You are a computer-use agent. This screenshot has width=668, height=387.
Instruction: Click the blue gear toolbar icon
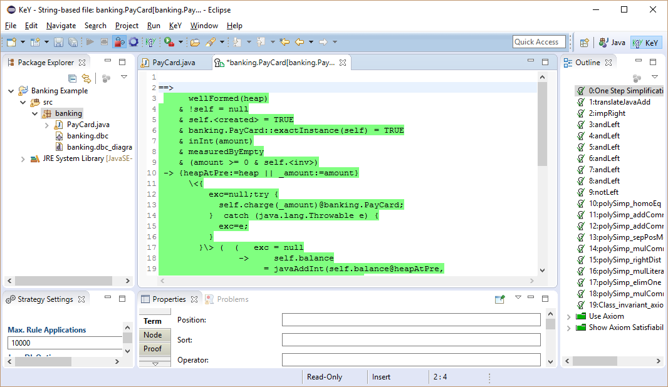click(133, 42)
